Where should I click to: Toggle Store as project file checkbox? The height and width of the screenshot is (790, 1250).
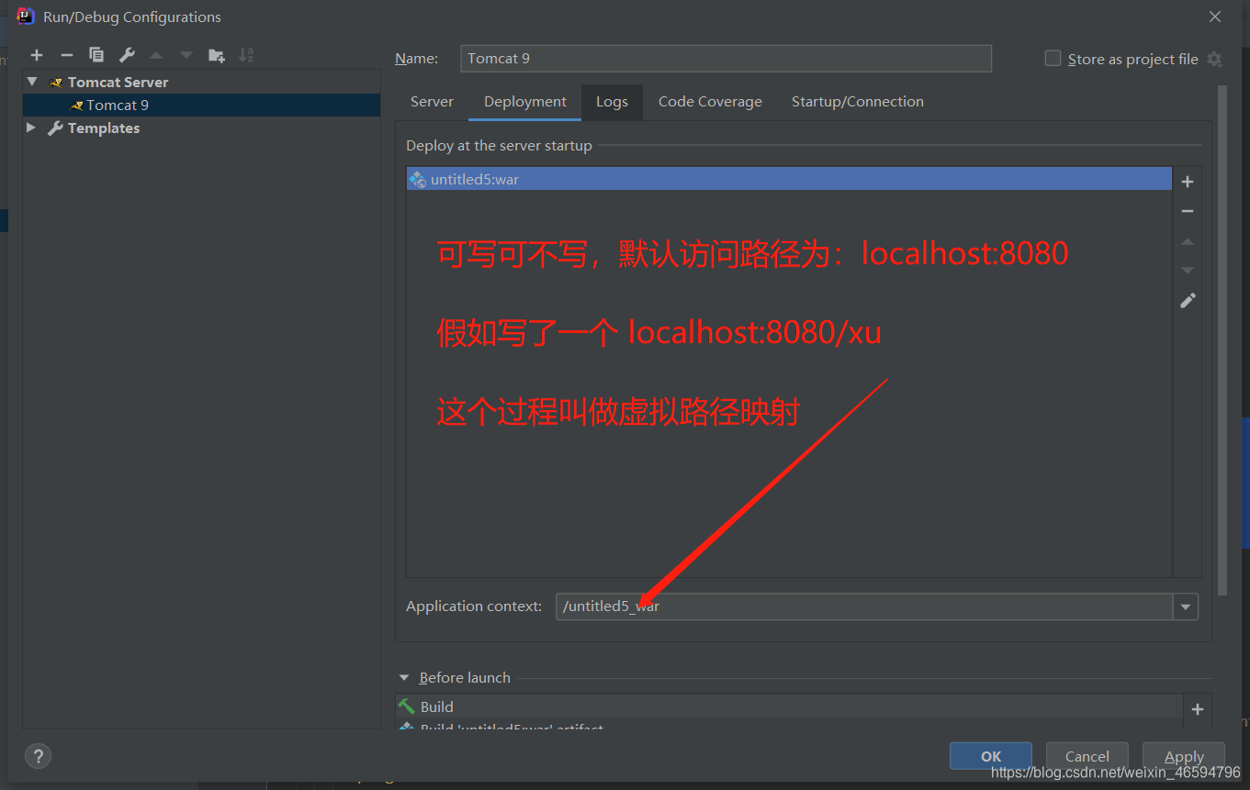(1053, 58)
